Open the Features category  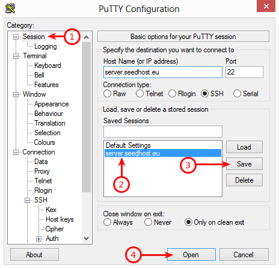[46, 85]
